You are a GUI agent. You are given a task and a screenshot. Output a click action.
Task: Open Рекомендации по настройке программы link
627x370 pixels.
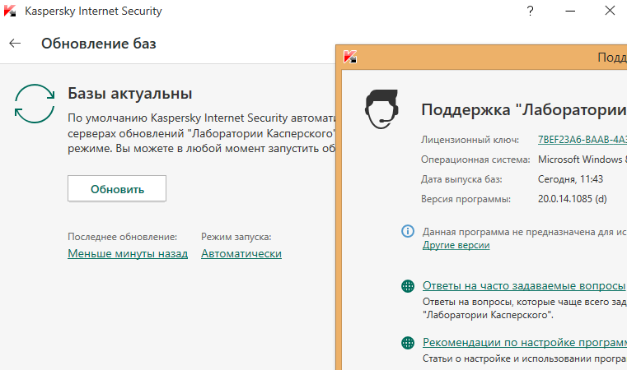pyautogui.click(x=524, y=343)
